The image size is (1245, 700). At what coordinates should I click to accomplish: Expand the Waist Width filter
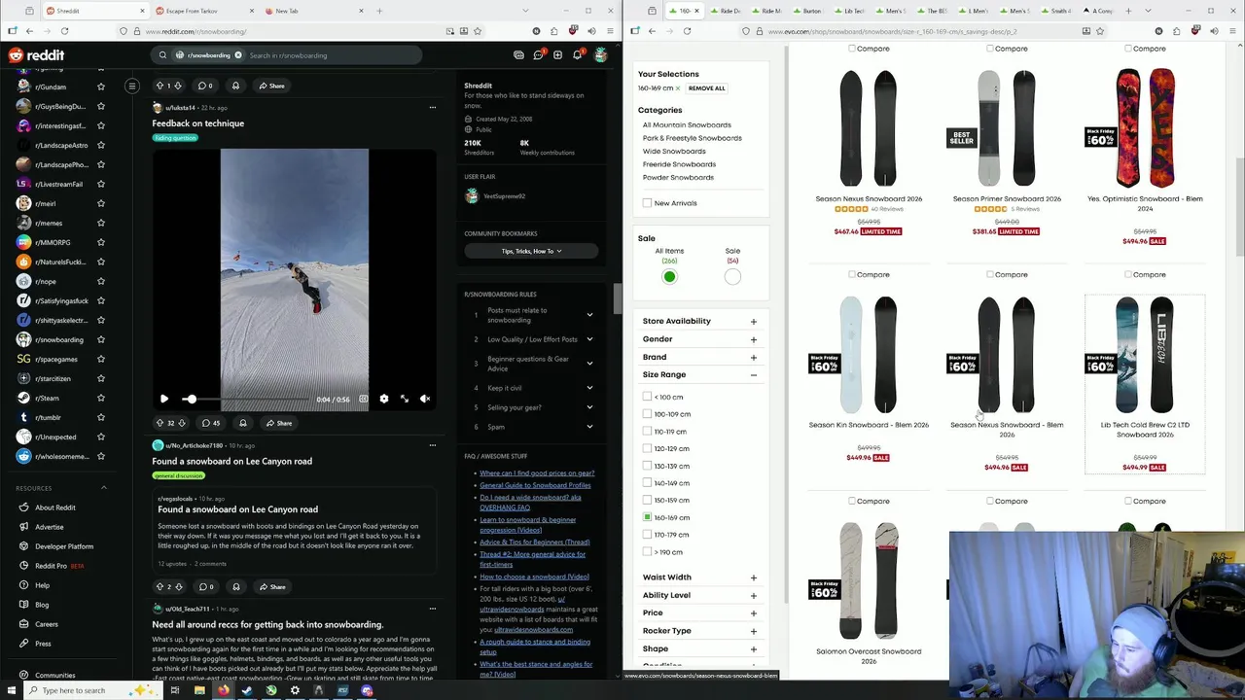click(x=754, y=577)
